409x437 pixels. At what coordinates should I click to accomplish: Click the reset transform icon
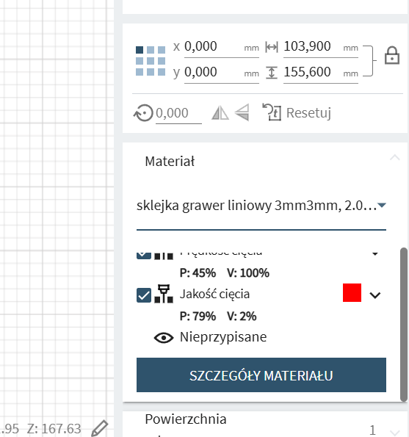272,112
